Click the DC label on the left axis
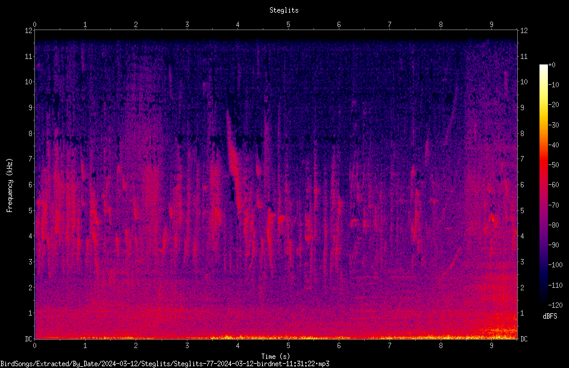Screen dimensions: 569x368 click(28, 338)
